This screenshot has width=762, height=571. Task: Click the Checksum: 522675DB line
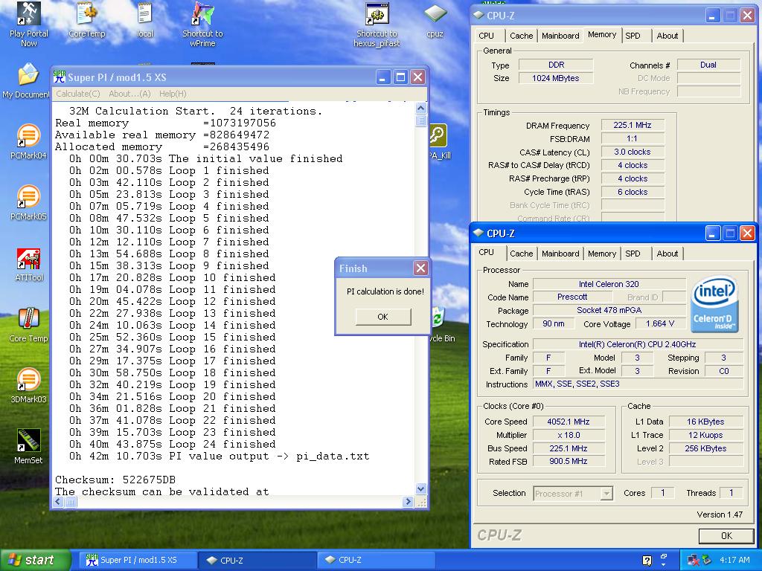coord(115,480)
